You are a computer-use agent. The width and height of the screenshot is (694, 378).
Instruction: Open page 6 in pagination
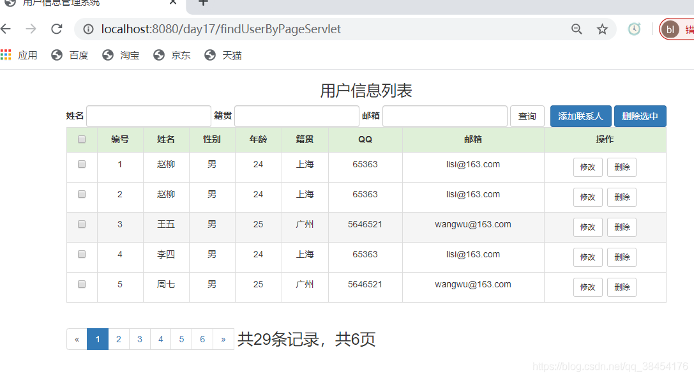pos(202,339)
